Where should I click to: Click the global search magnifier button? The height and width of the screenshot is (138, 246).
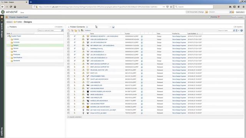pyautogui.click(x=231, y=12)
